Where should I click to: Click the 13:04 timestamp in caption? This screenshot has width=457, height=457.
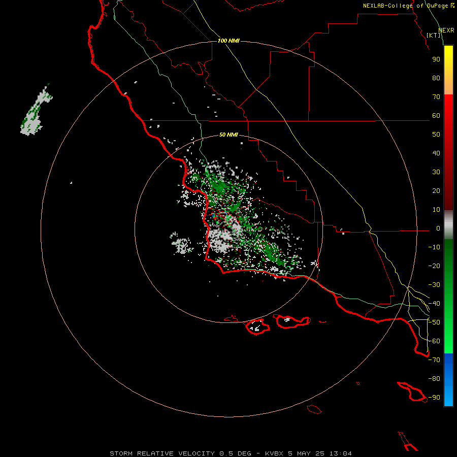coord(340,453)
